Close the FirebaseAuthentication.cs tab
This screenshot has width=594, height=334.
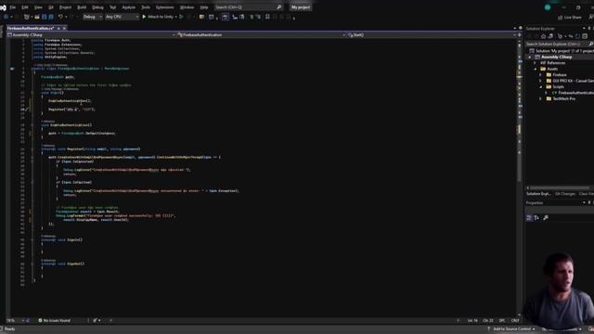(64, 28)
